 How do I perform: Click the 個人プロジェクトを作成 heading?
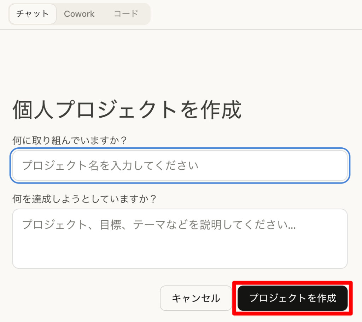(x=127, y=110)
